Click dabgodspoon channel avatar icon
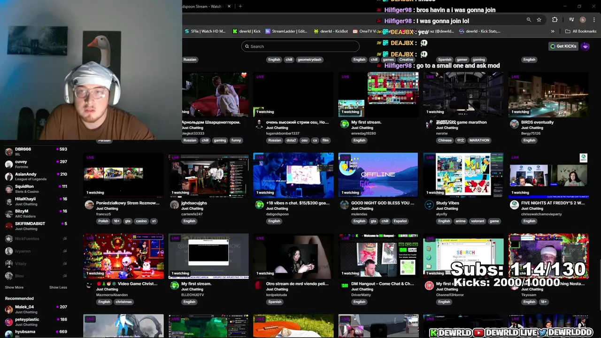The width and height of the screenshot is (601, 338). (x=259, y=205)
